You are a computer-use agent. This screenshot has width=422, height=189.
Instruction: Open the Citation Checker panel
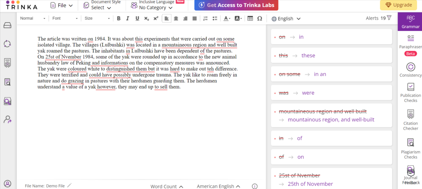(x=410, y=118)
